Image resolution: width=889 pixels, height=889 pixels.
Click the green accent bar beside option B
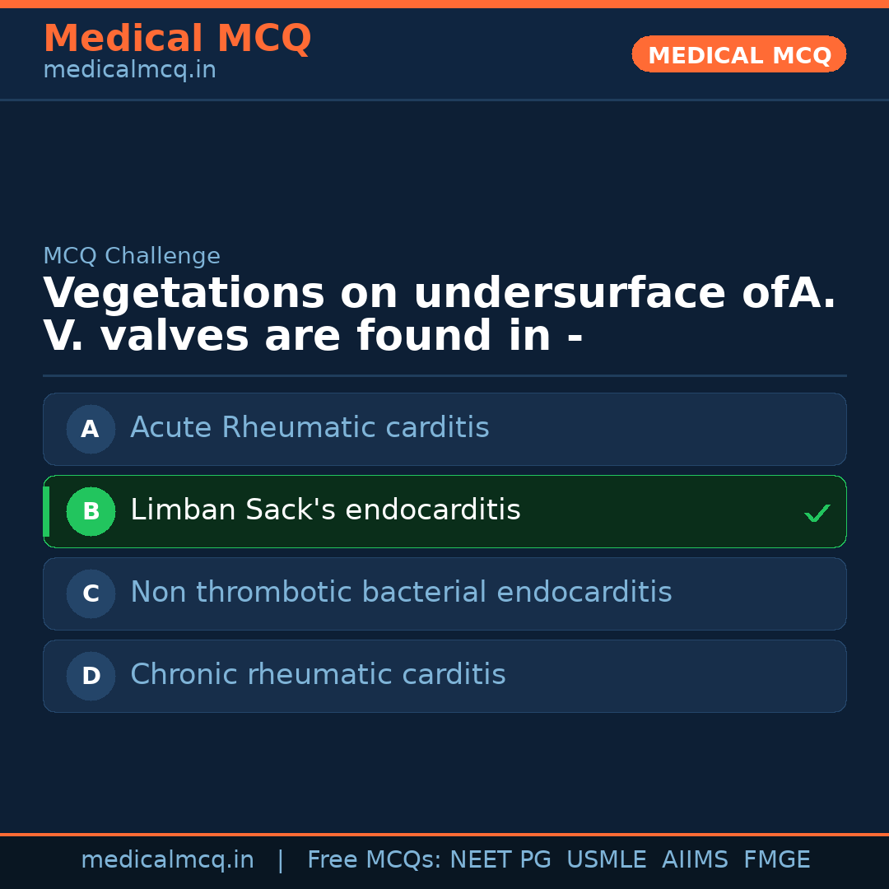tap(45, 511)
